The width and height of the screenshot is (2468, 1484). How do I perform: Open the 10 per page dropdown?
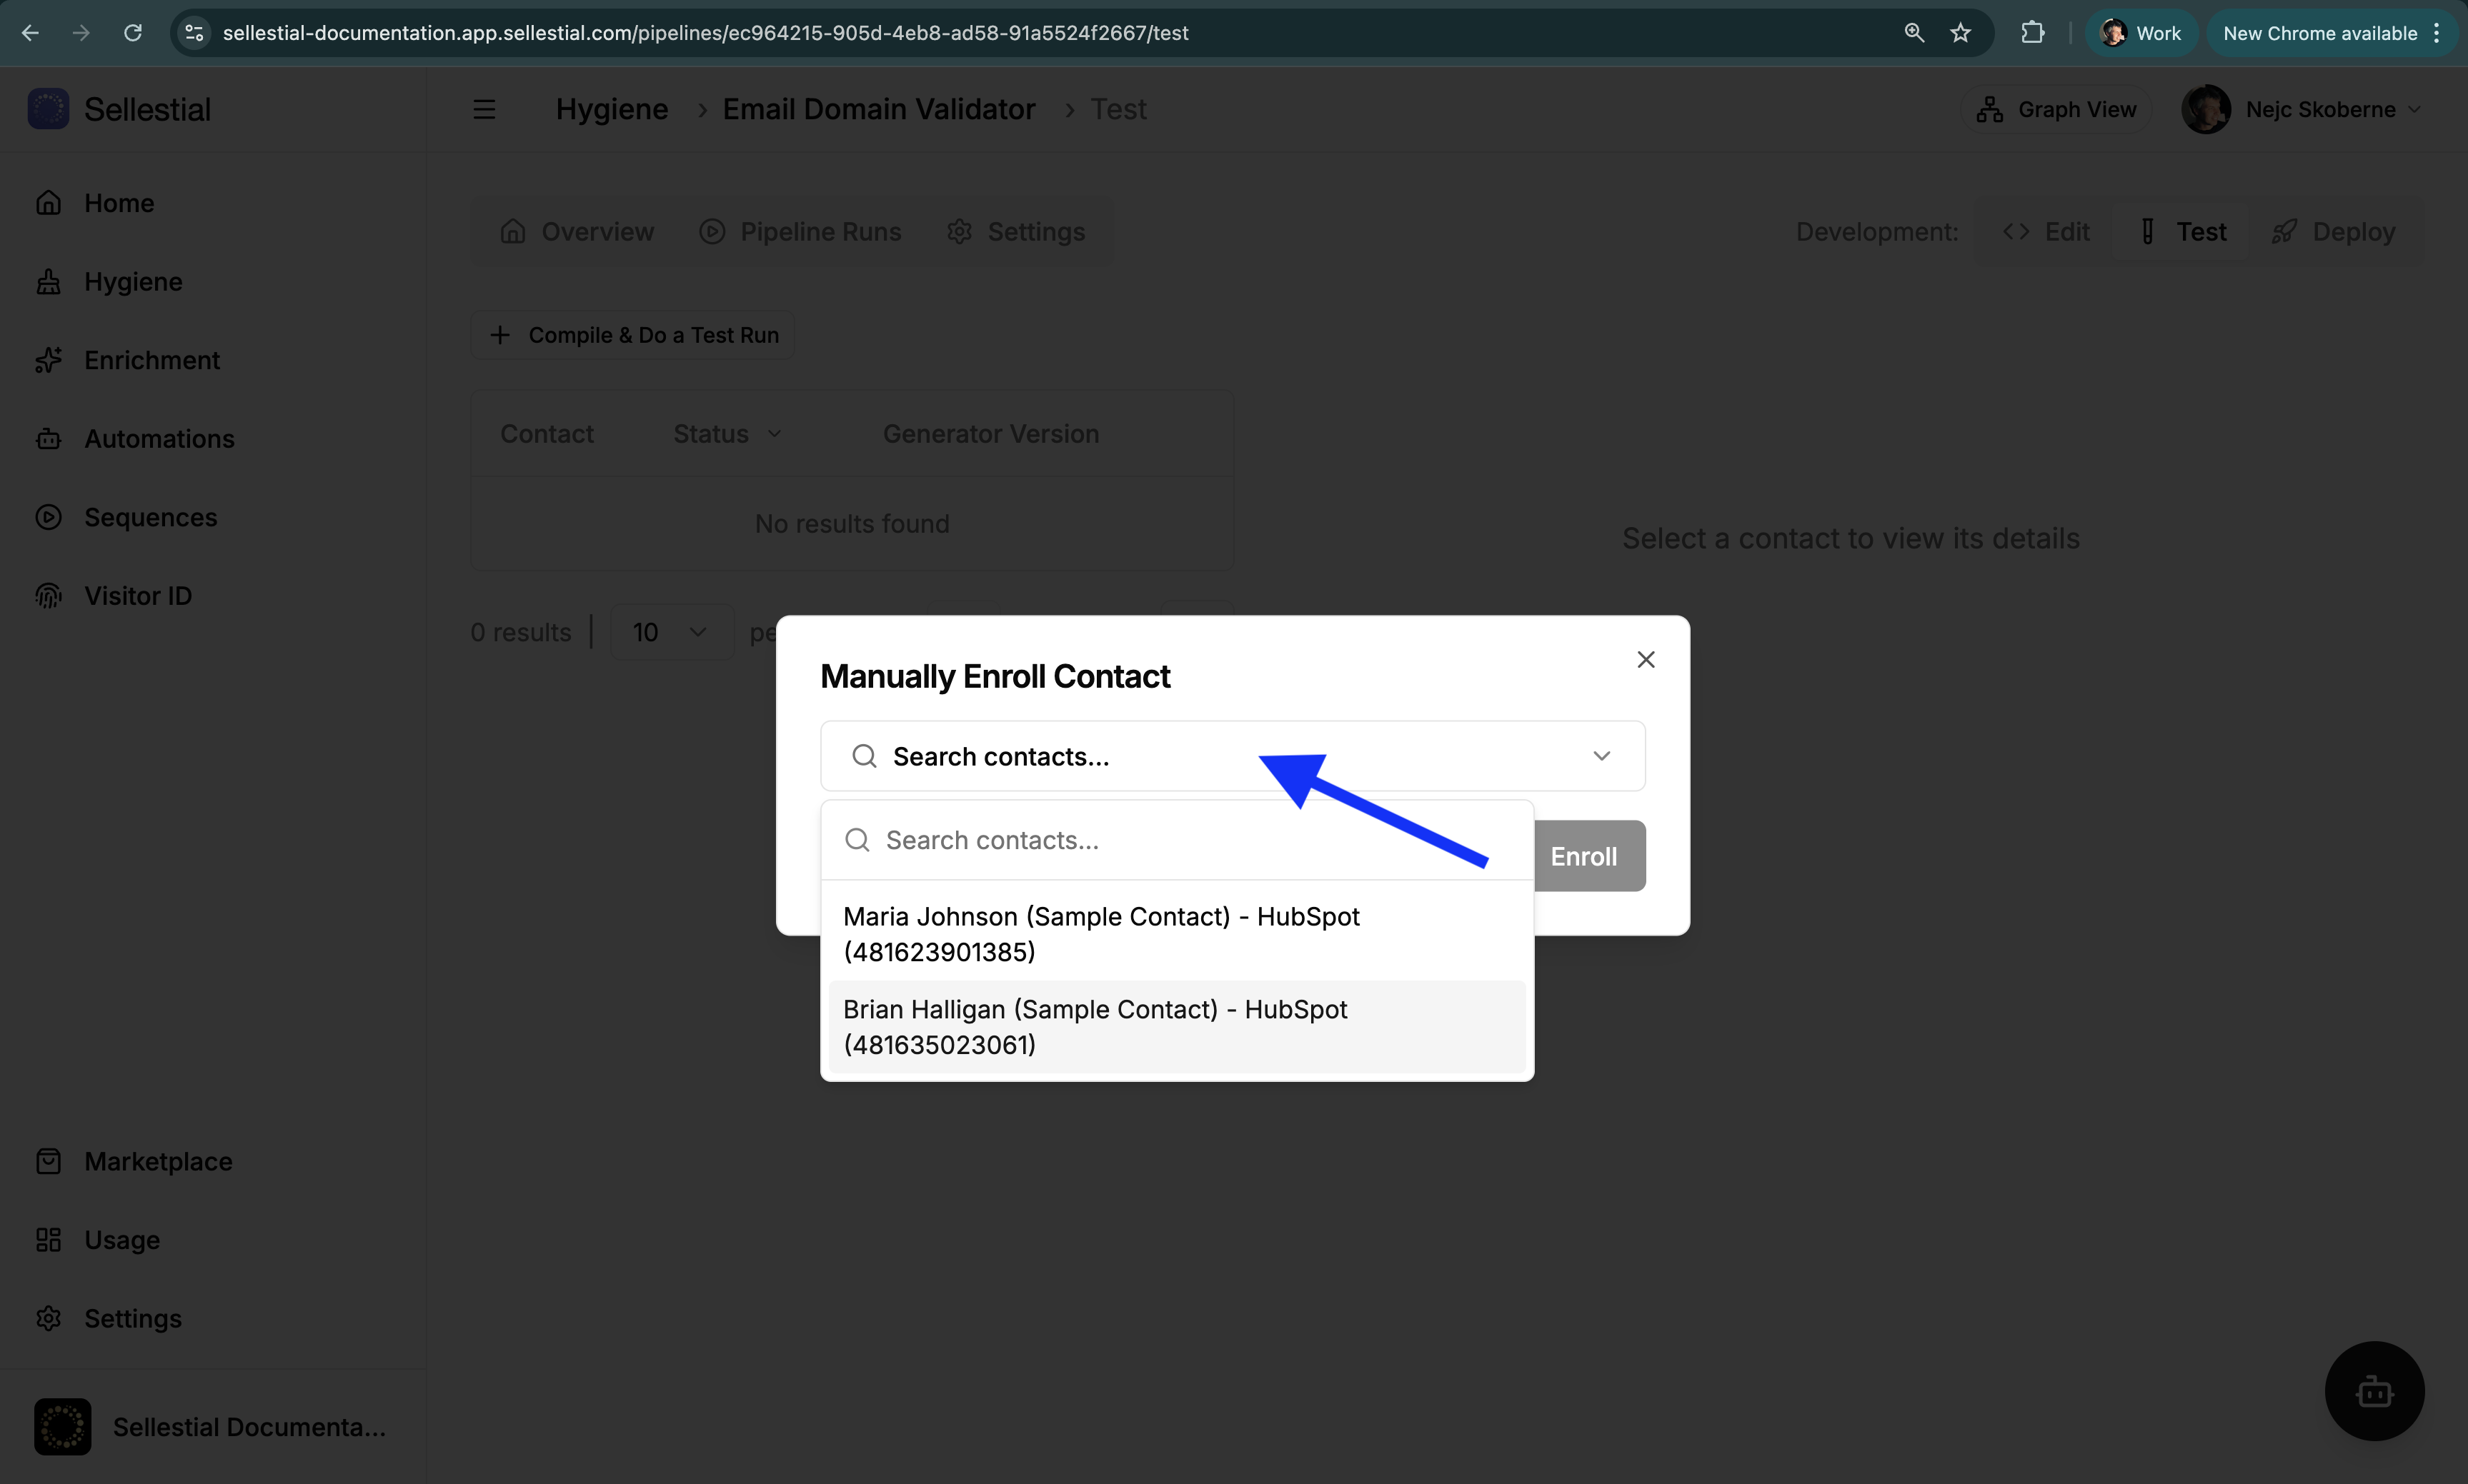tap(670, 632)
